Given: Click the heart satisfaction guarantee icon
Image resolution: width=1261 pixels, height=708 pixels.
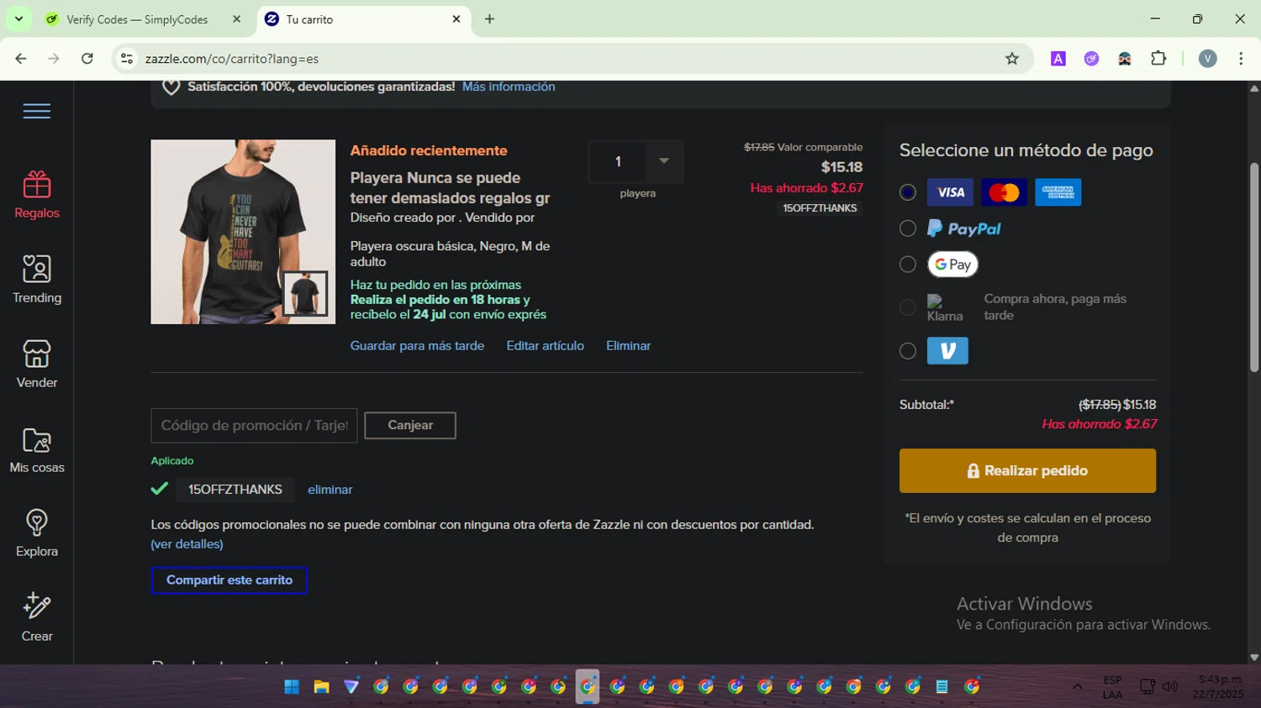Looking at the screenshot, I should [x=171, y=87].
